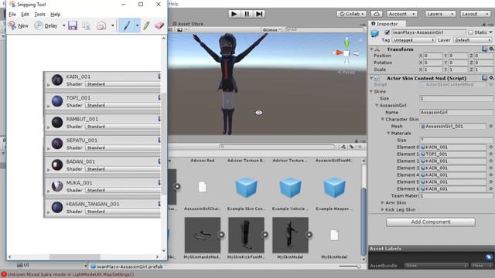Open the Tag Untagged dropdown
Image resolution: width=495 pixels, height=278 pixels.
pyautogui.click(x=413, y=40)
